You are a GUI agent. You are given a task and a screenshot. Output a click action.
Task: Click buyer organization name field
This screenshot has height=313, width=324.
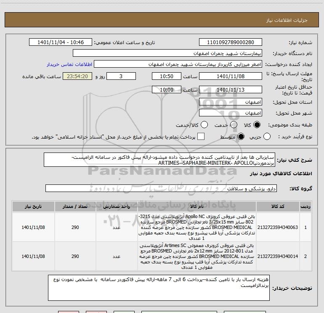167,53
